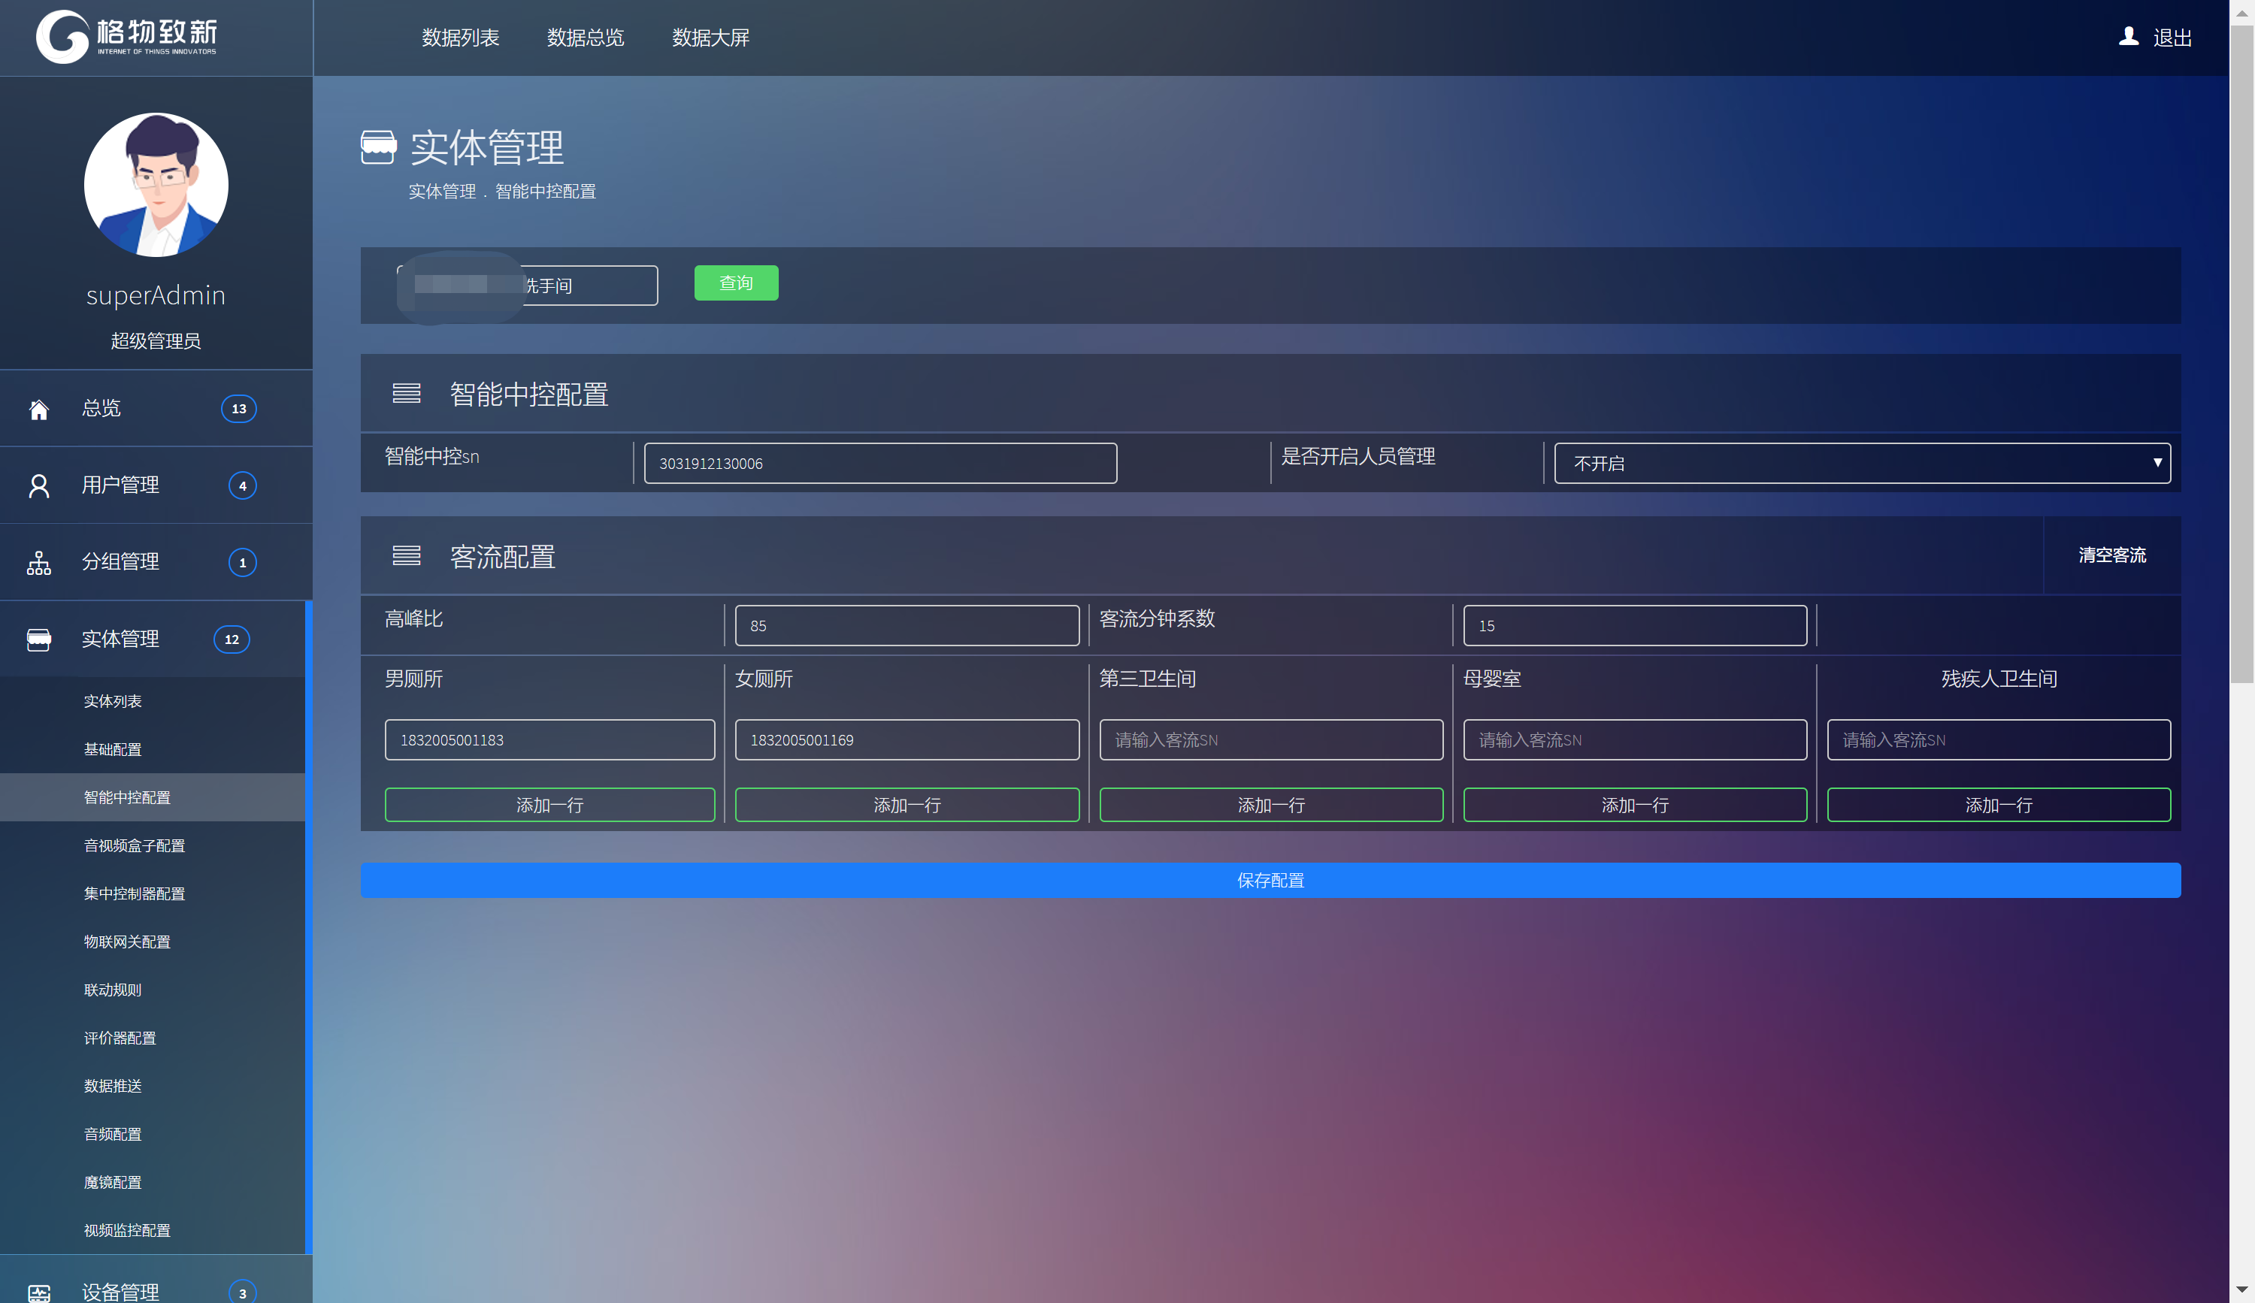Click the home icon beside 总览
This screenshot has height=1303, width=2255.
38,410
